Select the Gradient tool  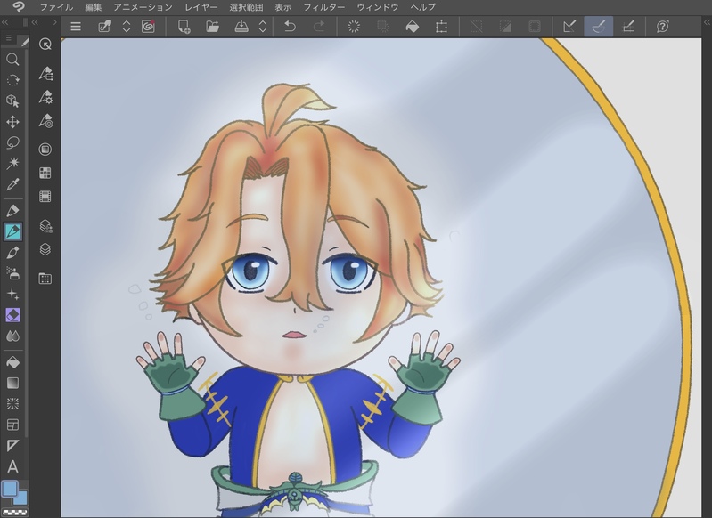coord(12,383)
